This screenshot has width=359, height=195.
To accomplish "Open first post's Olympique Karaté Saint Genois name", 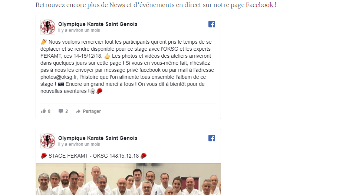I will click(x=98, y=24).
